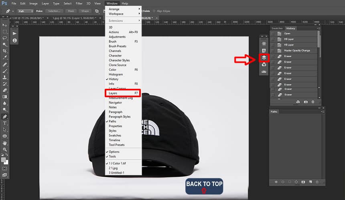345x200 pixels.
Task: Uncheck History in the Window menu
Action: click(123, 79)
